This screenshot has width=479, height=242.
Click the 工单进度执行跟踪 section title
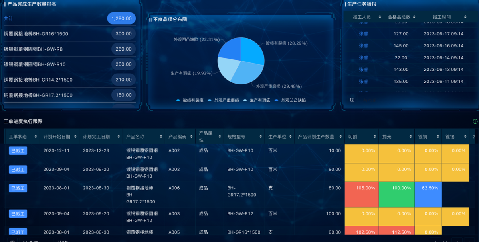click(x=23, y=121)
